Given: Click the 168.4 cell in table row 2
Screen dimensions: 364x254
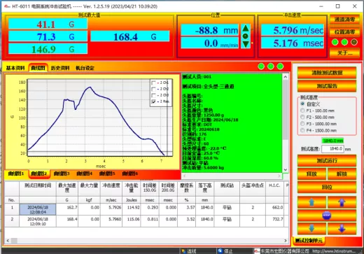Looking at the screenshot, I should [67, 221].
